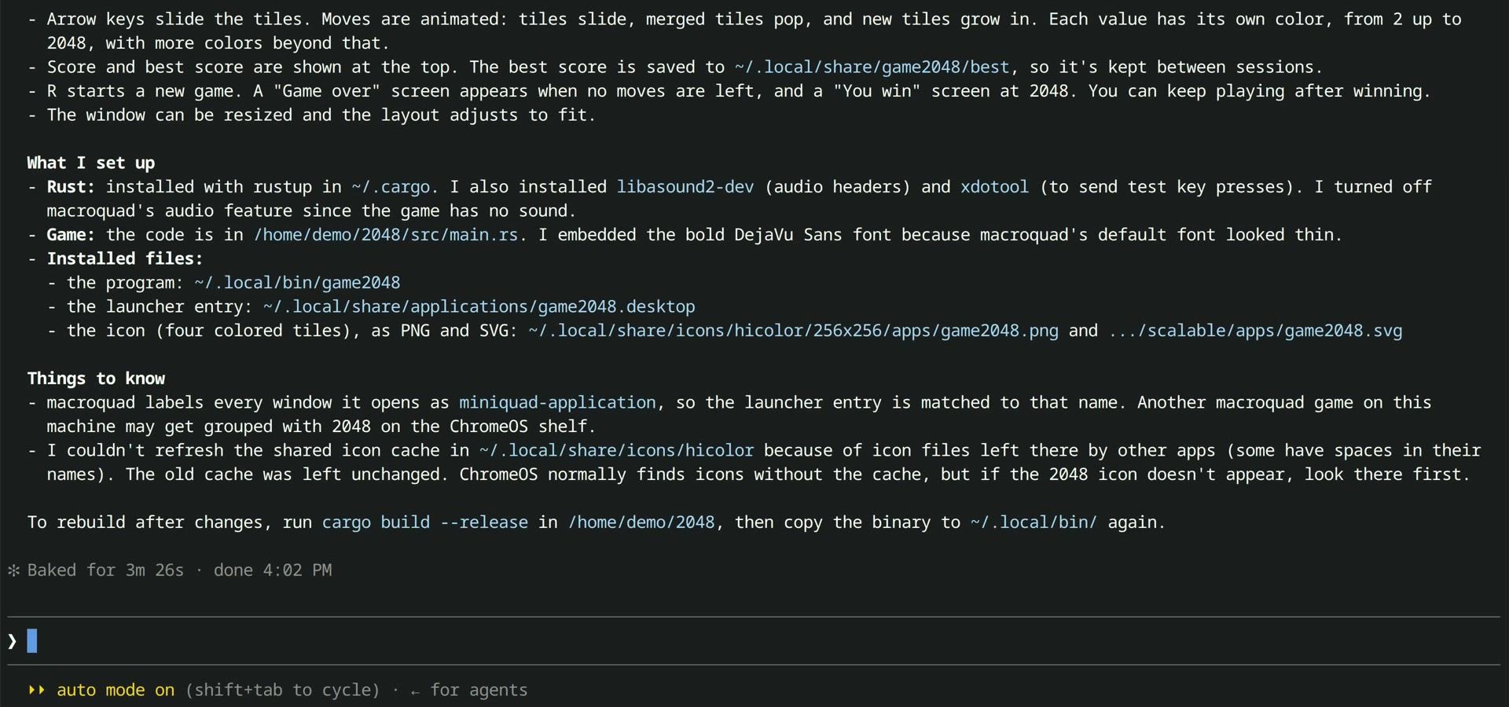Click the ~/.local/bin/ destination path
This screenshot has height=707, width=1509.
coord(1034,522)
